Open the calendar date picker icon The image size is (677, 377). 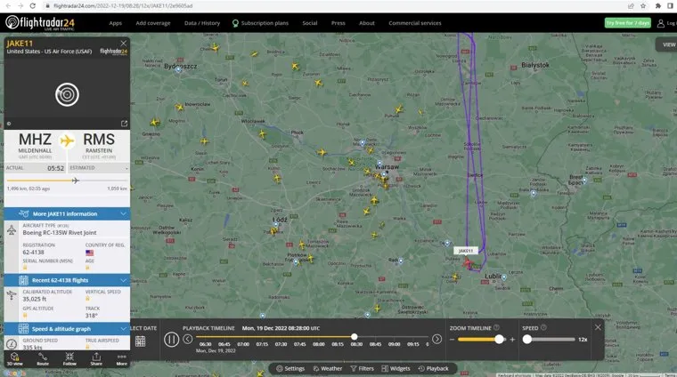coord(140,340)
